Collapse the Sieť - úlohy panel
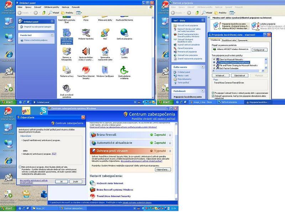Viewport: 285px width, 212px height. [x=203, y=20]
